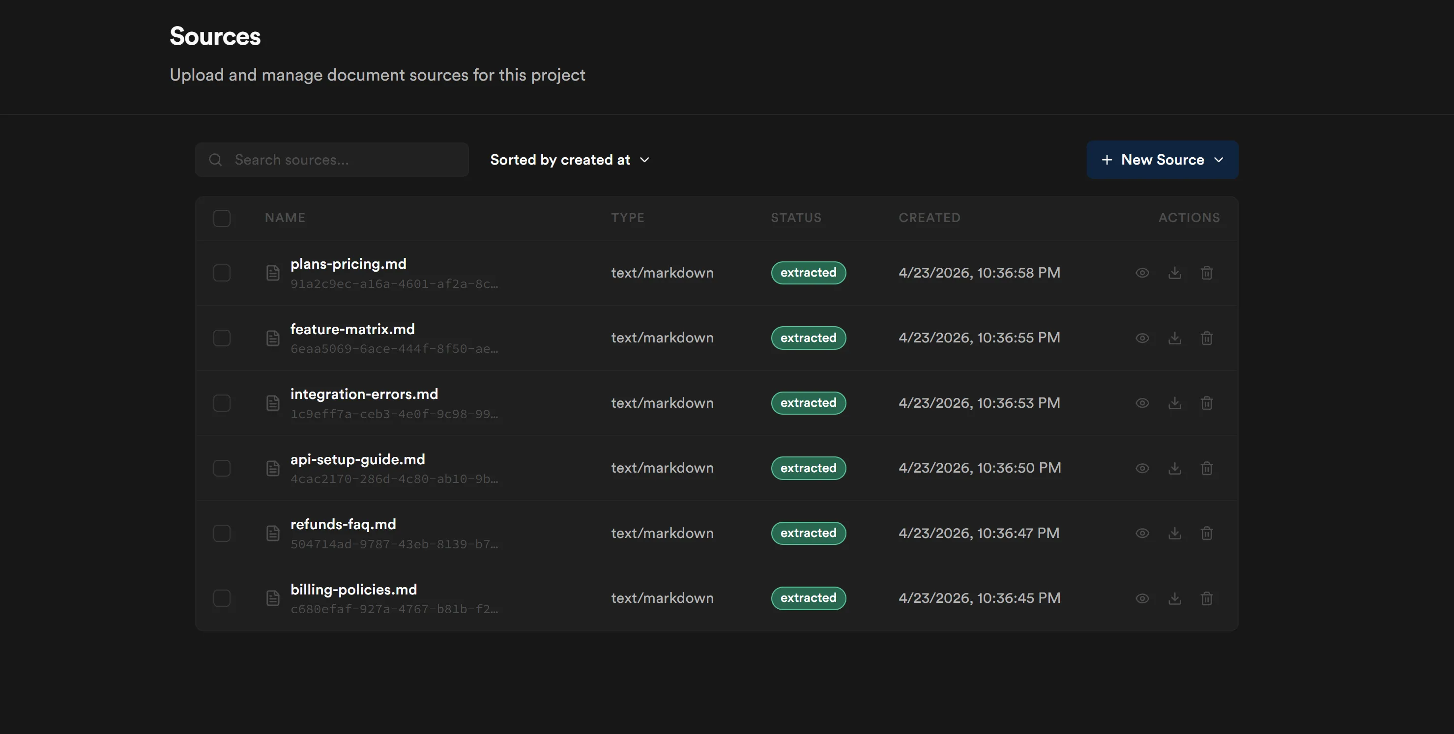Select the refunds-faq.md row checkbox
Screen dimensions: 1454x734
(222, 533)
